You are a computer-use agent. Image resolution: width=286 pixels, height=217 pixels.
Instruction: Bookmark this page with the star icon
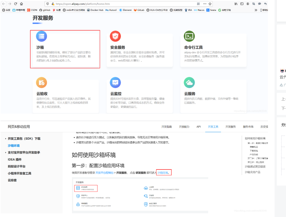pyautogui.click(x=210, y=4)
